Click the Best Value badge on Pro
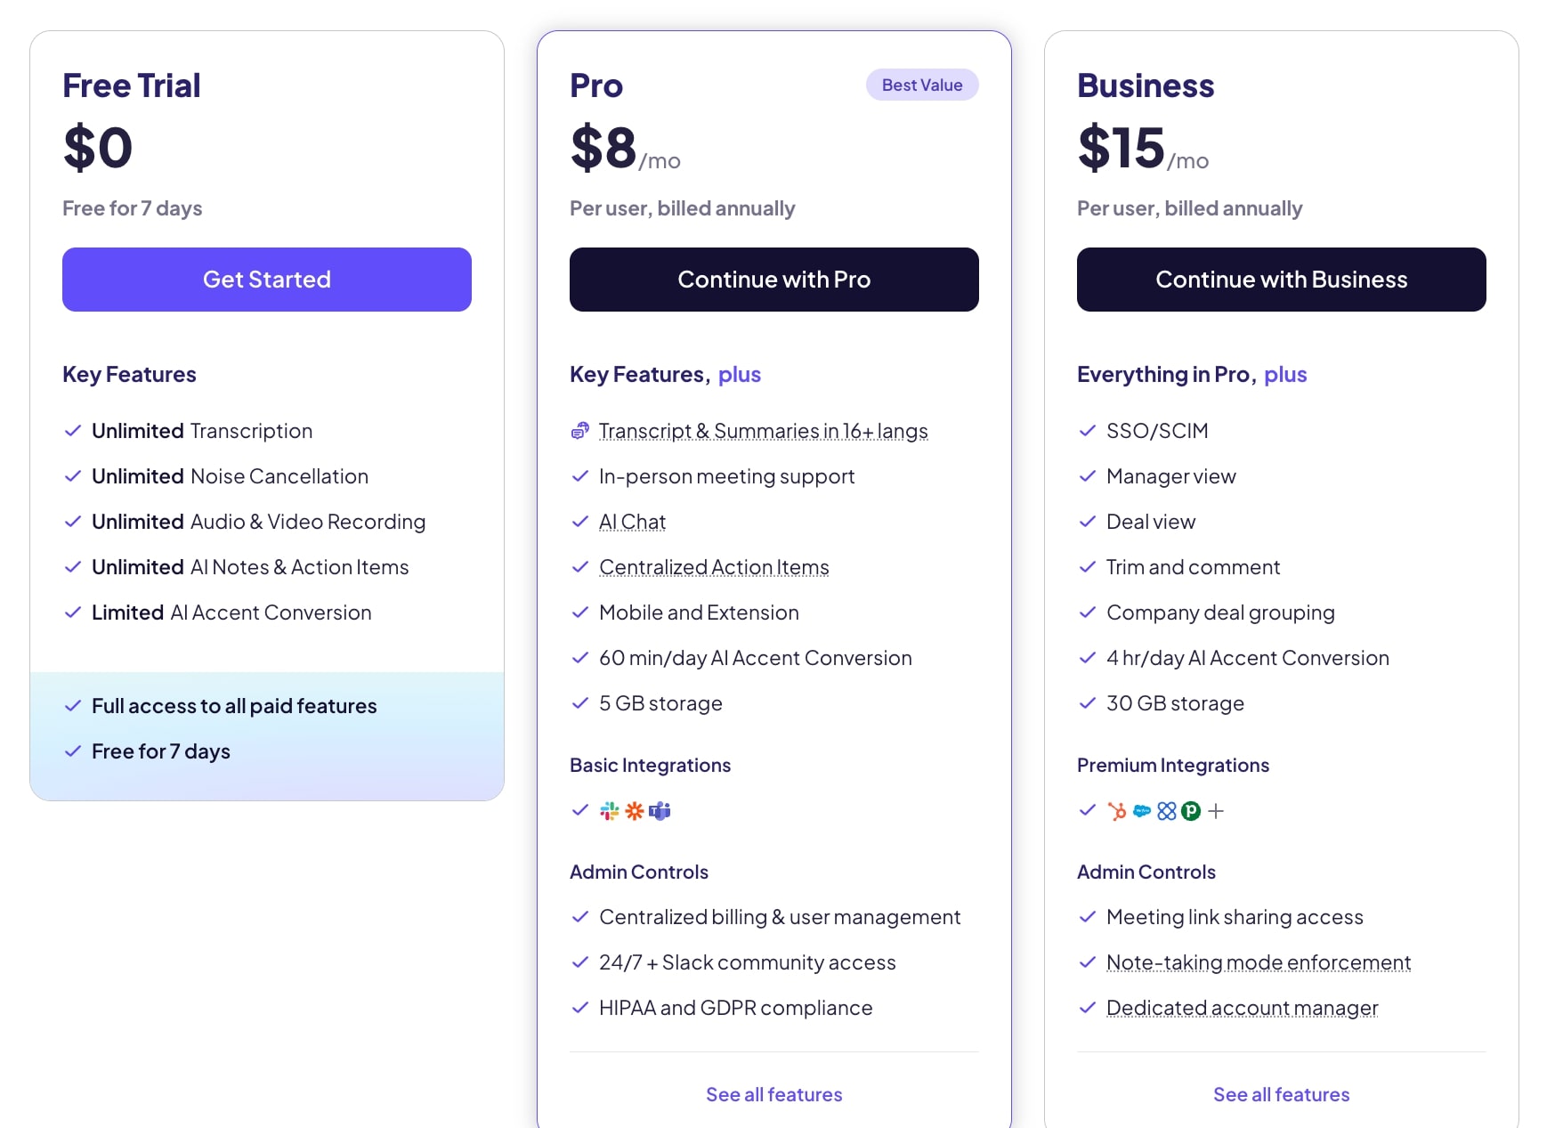The height and width of the screenshot is (1128, 1563). 922,85
